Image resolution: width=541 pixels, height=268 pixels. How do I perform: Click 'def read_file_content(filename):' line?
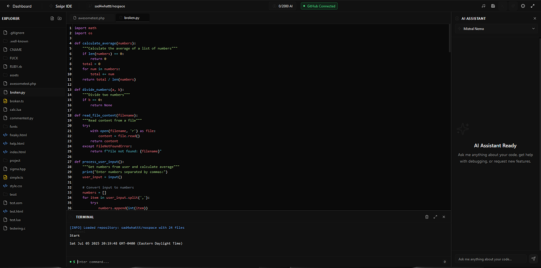(106, 115)
